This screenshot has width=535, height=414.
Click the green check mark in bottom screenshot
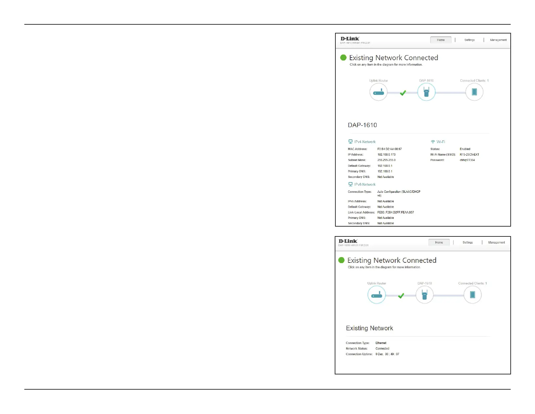pyautogui.click(x=401, y=296)
